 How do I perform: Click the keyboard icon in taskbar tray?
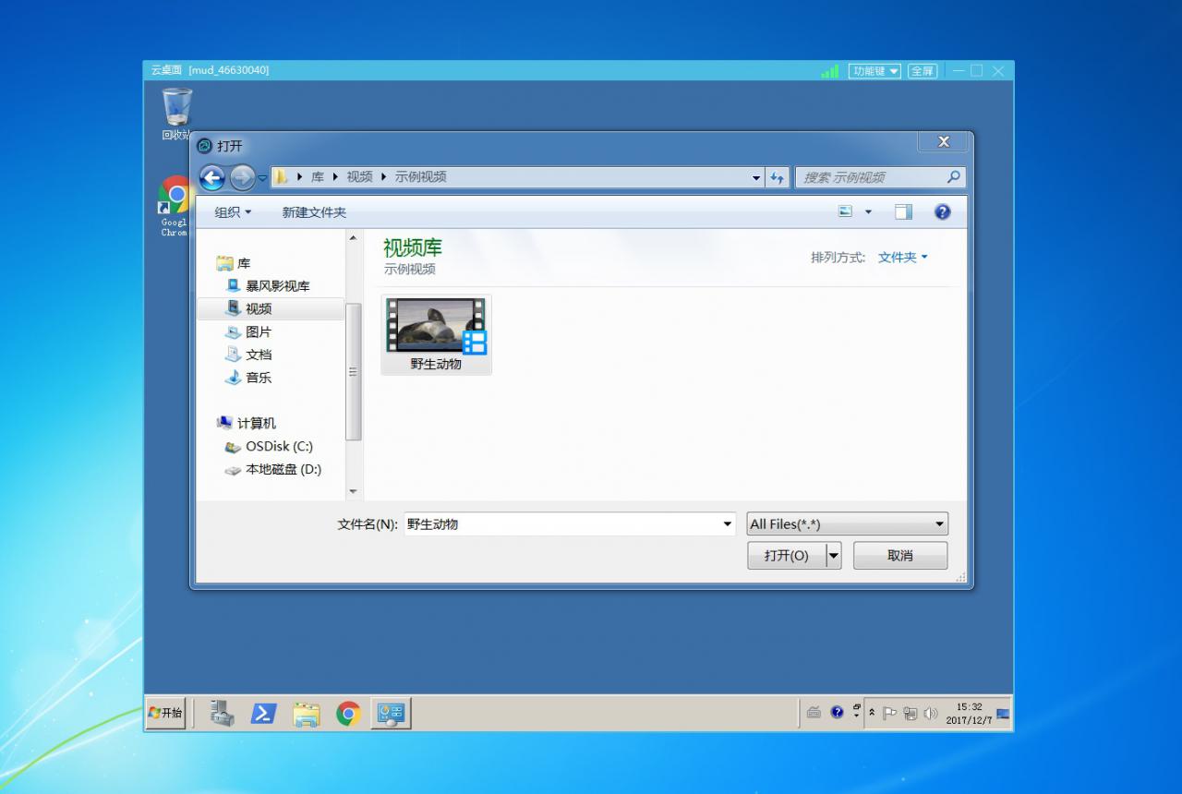814,713
